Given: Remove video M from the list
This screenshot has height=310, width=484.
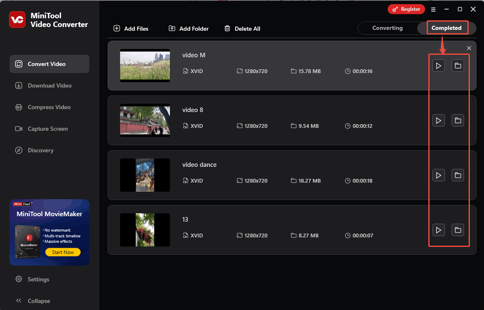Looking at the screenshot, I should click(x=469, y=48).
